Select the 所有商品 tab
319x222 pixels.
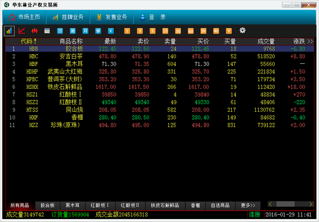pos(20,206)
